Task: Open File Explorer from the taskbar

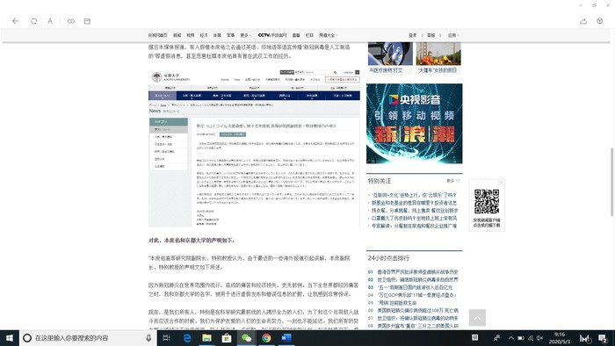Action: click(x=206, y=338)
